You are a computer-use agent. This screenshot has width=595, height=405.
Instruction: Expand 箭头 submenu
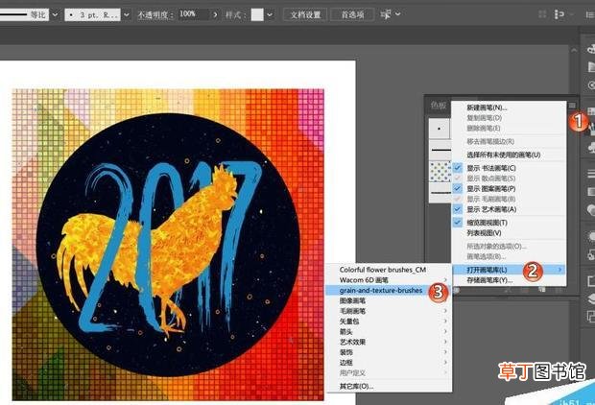[x=389, y=331]
